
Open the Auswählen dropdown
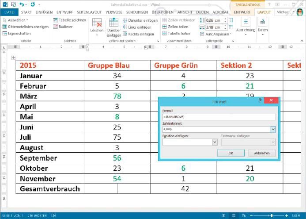[x=16, y=20]
